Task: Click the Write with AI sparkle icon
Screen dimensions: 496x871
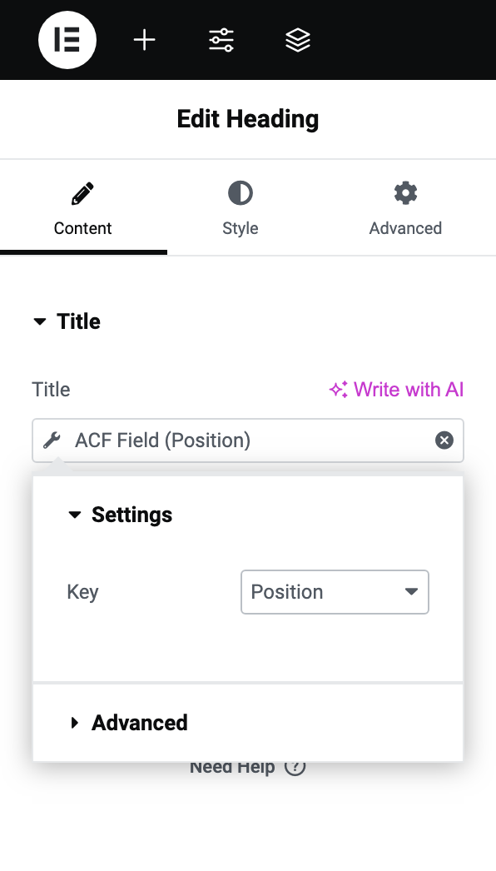Action: (x=338, y=390)
